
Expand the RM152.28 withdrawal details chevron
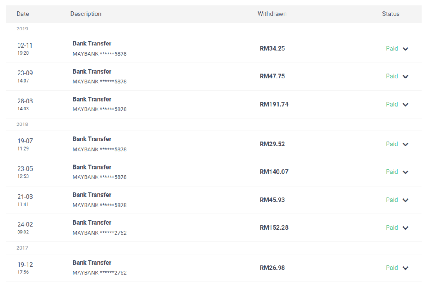[405, 228]
